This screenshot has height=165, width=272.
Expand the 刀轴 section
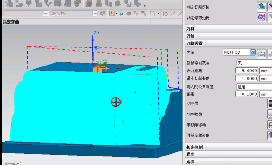click(228, 36)
